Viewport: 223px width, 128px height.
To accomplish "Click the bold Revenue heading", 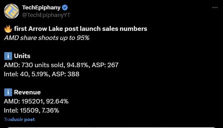I will (27, 92).
